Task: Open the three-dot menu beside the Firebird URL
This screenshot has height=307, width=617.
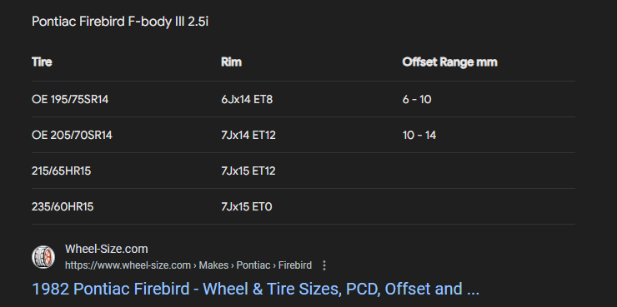Action: pos(324,265)
